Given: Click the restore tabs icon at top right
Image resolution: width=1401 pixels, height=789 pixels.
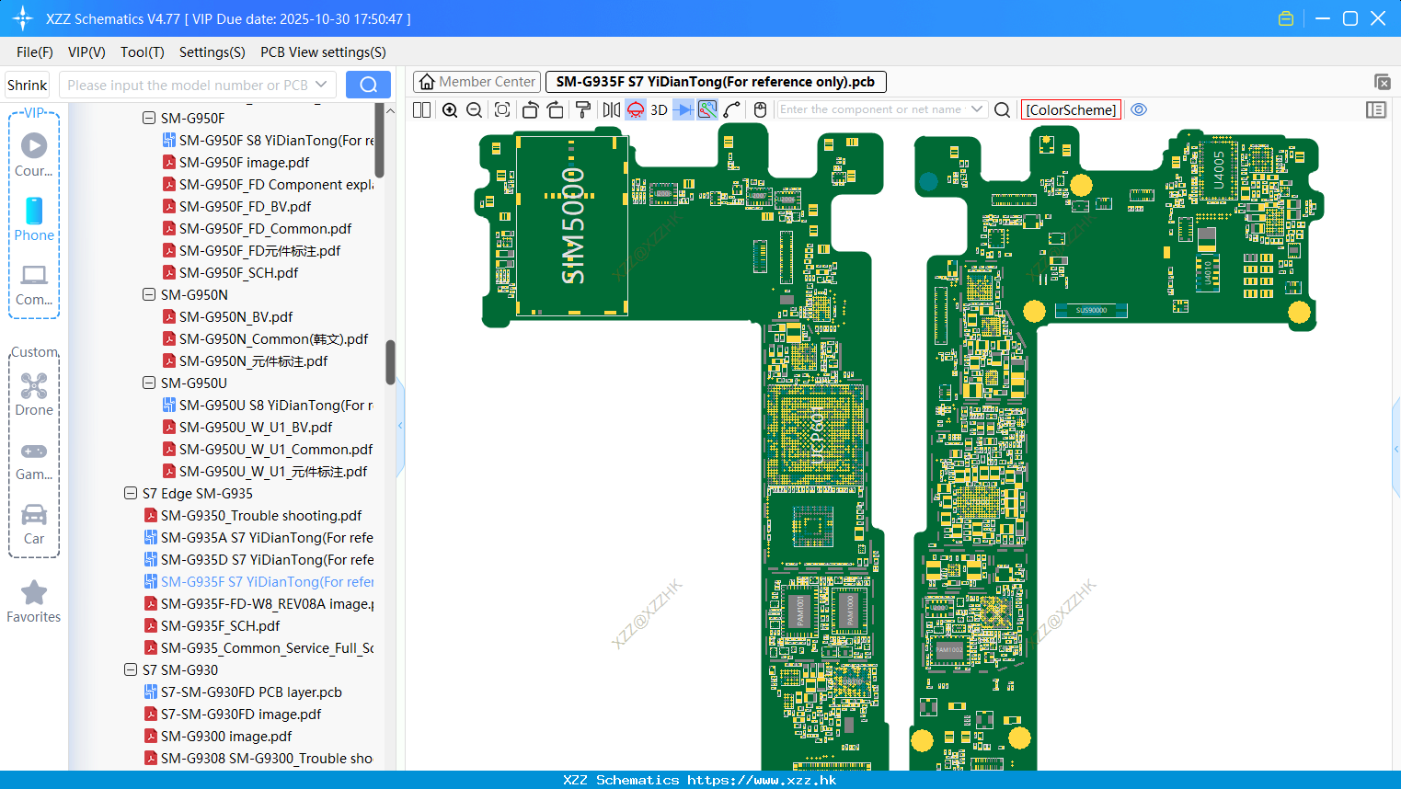Looking at the screenshot, I should click(1382, 82).
